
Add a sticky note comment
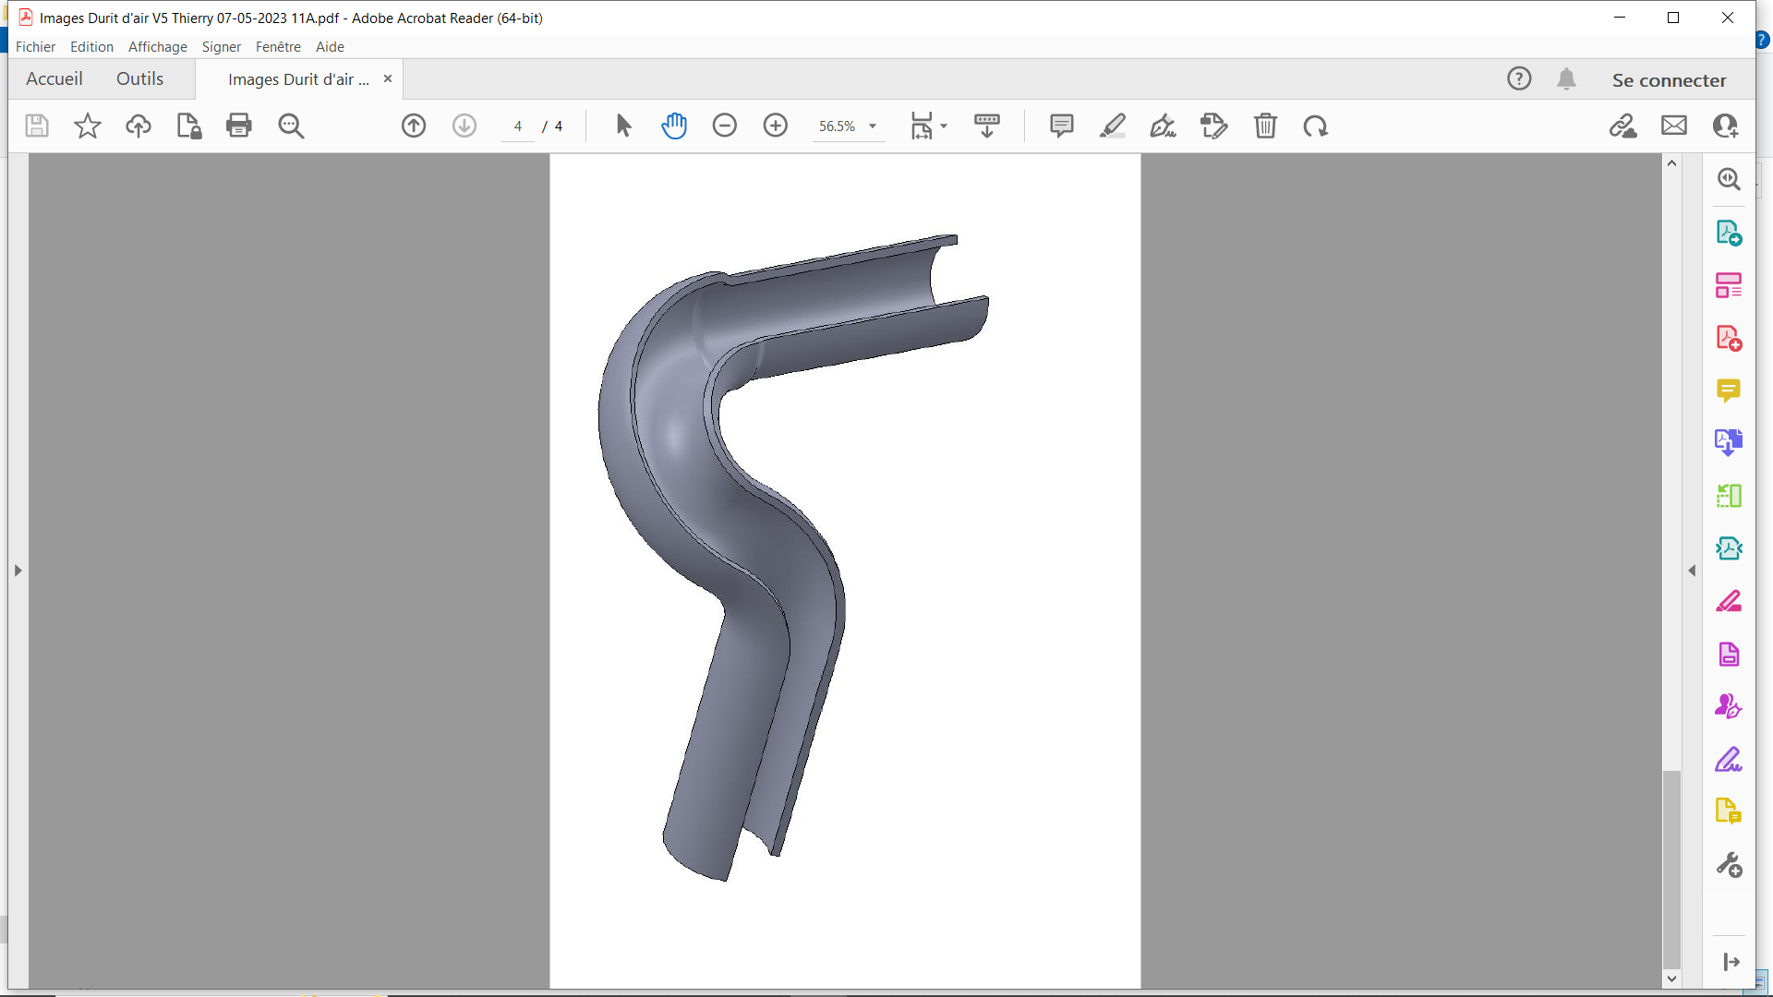pyautogui.click(x=1062, y=126)
